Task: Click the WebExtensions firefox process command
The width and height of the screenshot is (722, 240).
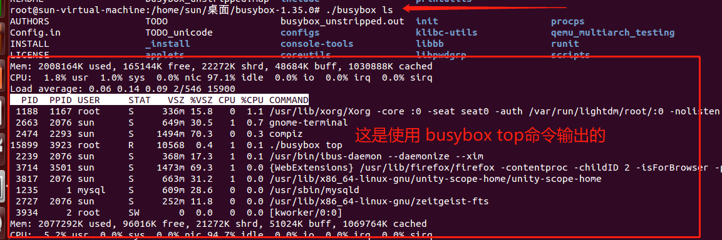Action: [x=495, y=168]
